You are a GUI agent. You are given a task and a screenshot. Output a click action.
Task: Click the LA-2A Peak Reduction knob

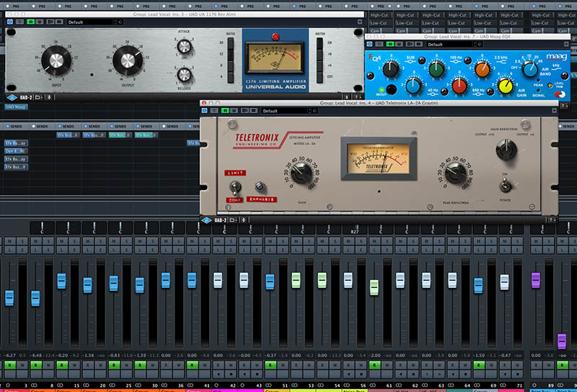coord(456,173)
